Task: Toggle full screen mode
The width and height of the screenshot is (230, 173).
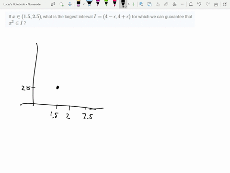Action: coord(225,4)
